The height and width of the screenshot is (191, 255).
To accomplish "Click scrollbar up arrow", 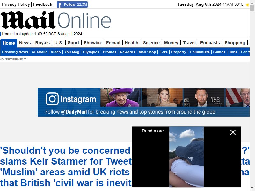I will tap(252, 3).
